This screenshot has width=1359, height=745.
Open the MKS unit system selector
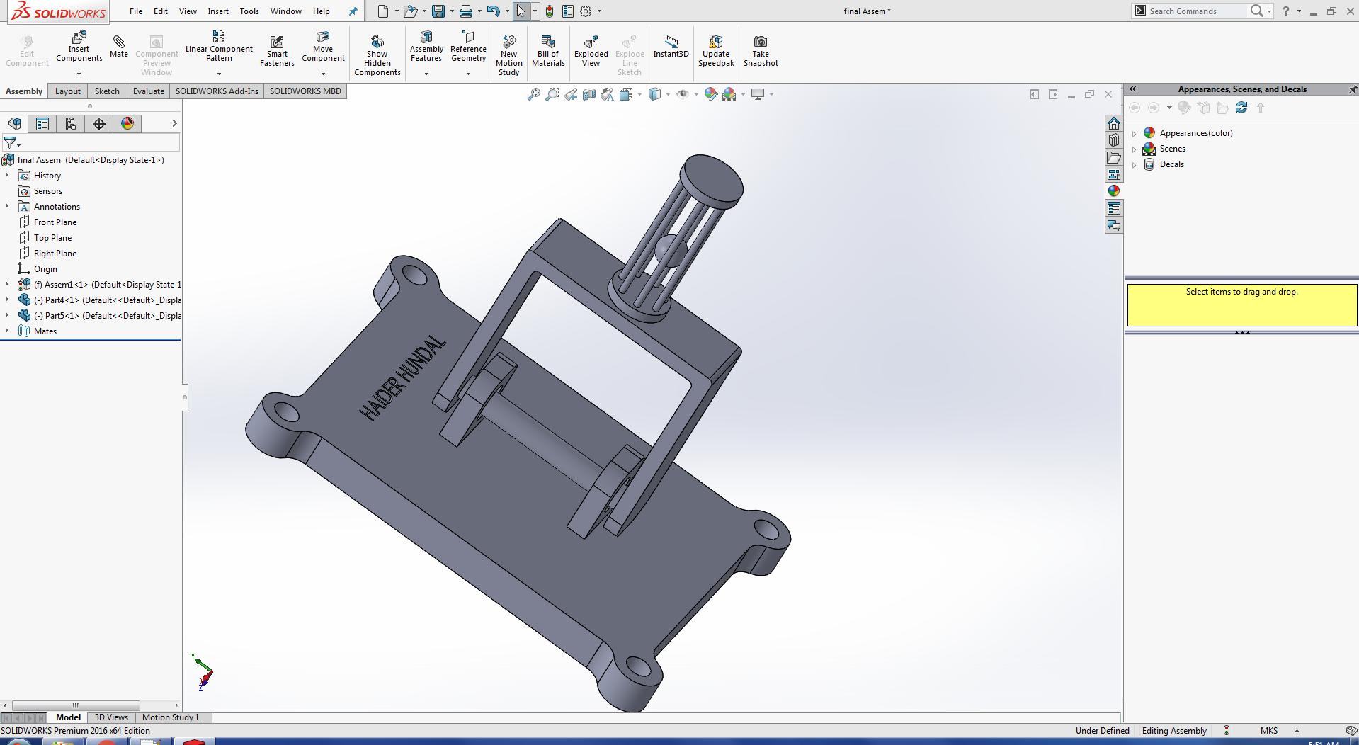click(1280, 731)
